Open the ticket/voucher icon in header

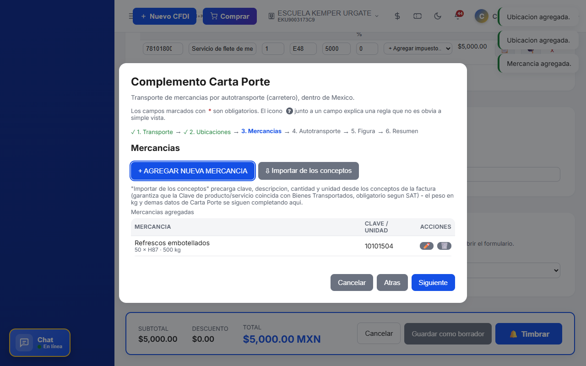(418, 16)
